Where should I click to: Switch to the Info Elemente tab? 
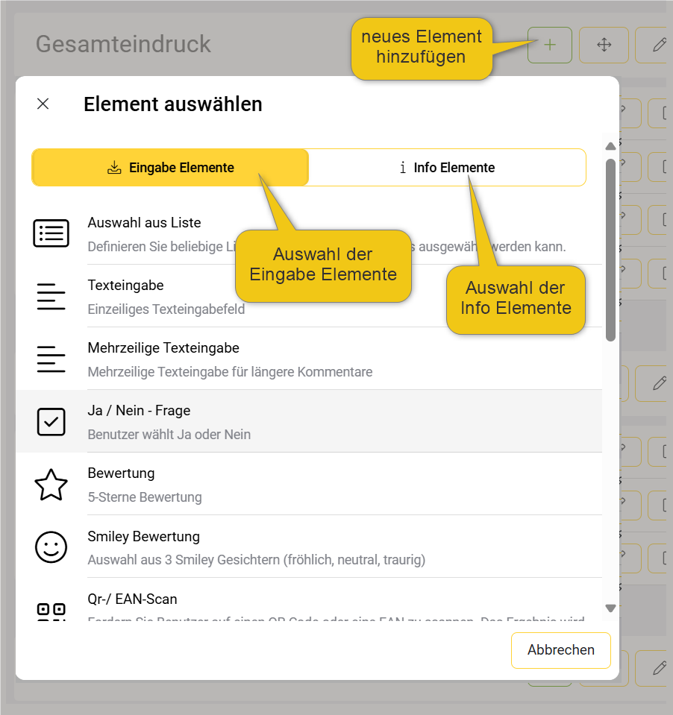pyautogui.click(x=446, y=168)
